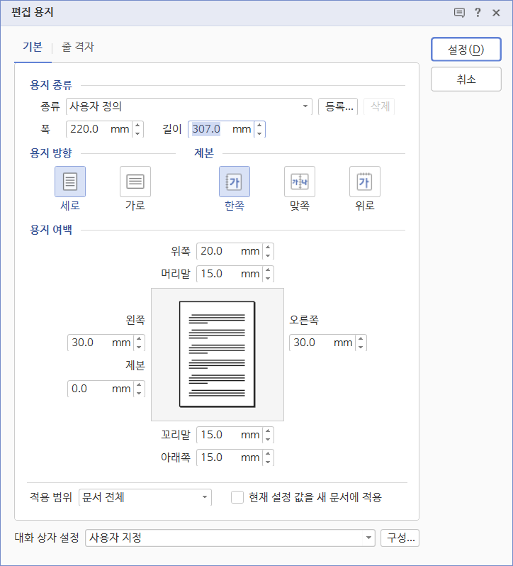The width and height of the screenshot is (513, 566).
Task: Increase 왼쪽 left margin with up arrow
Action: pyautogui.click(x=139, y=338)
